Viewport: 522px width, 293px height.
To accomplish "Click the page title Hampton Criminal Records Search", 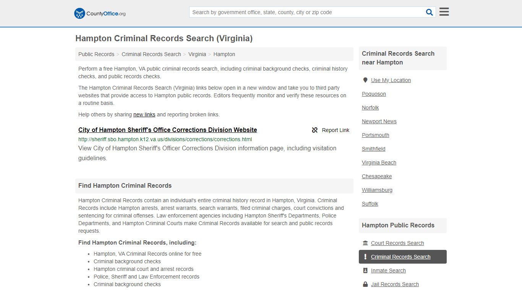I will pyautogui.click(x=164, y=38).
